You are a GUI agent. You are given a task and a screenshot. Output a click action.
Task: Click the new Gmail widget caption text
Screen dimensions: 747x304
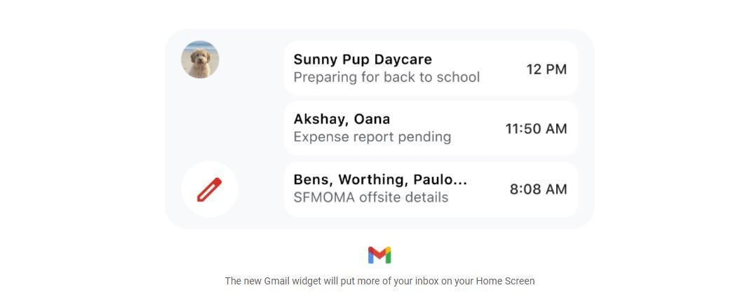(x=379, y=281)
